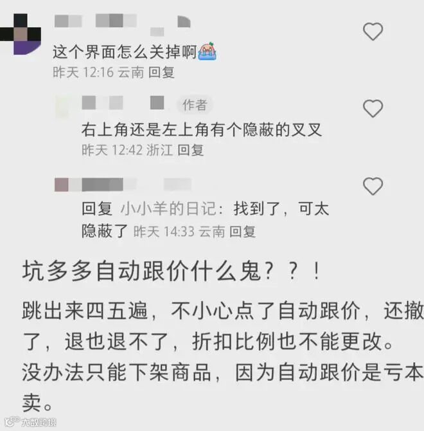The height and width of the screenshot is (431, 424).
Task: Reply to the 14:33 云南 comment
Action: coord(242,232)
